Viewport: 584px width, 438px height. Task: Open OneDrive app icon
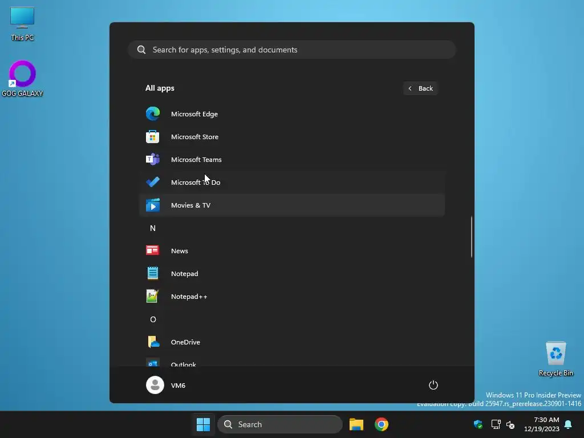click(153, 342)
